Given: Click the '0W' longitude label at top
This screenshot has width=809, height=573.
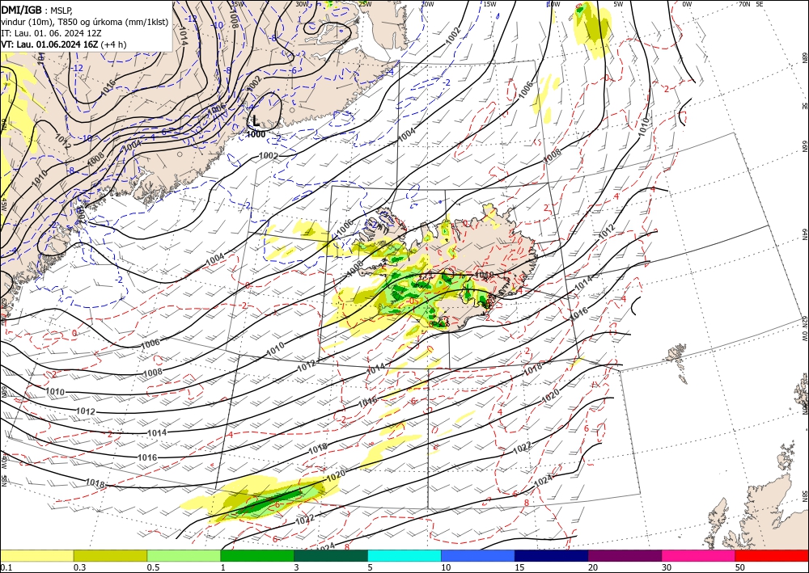Looking at the screenshot, I should [x=687, y=4].
